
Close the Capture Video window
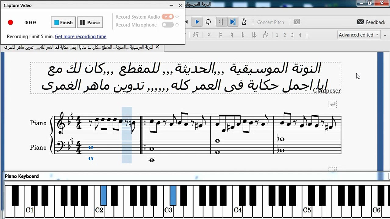click(x=180, y=5)
